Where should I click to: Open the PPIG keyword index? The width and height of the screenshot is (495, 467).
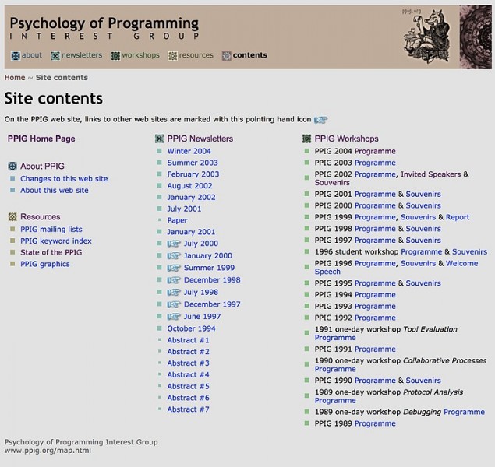56,241
